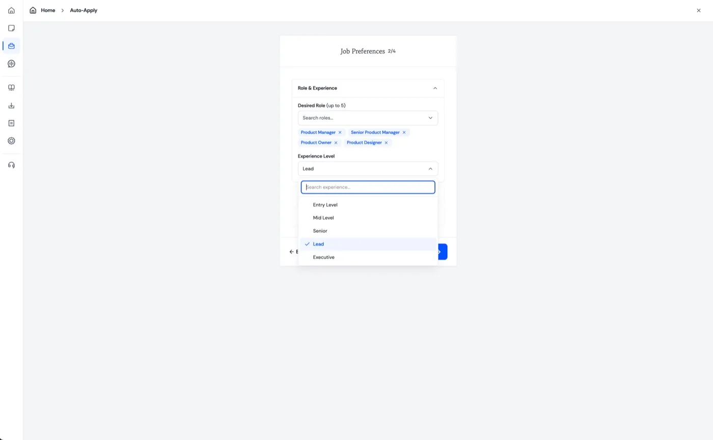
Task: Remove the Senior Product Manager tag
Action: coord(404,132)
